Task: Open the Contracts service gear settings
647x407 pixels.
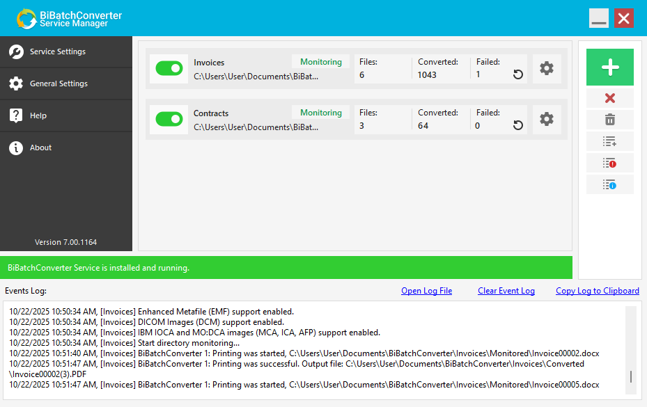Action: (x=547, y=119)
